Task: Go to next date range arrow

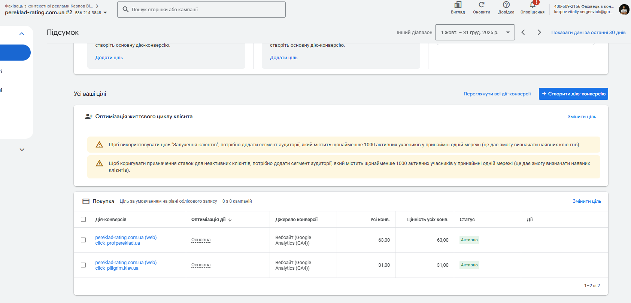Action: 539,33
